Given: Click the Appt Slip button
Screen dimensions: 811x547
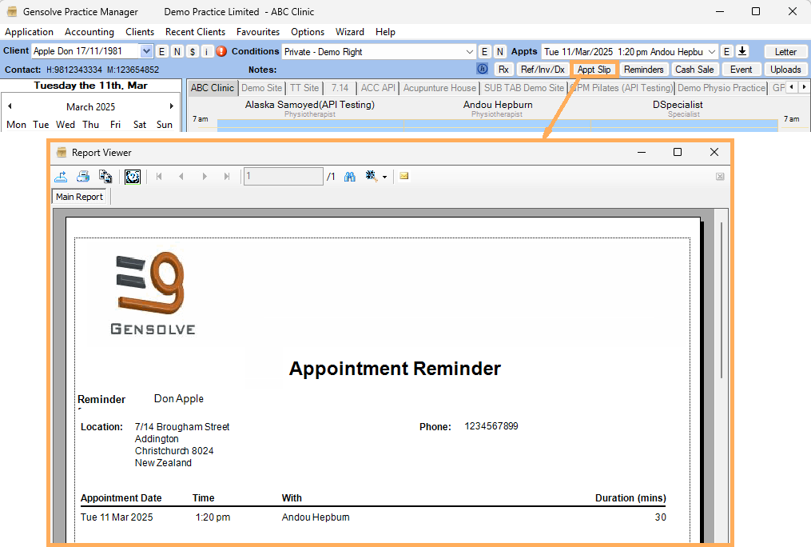Looking at the screenshot, I should (x=594, y=70).
